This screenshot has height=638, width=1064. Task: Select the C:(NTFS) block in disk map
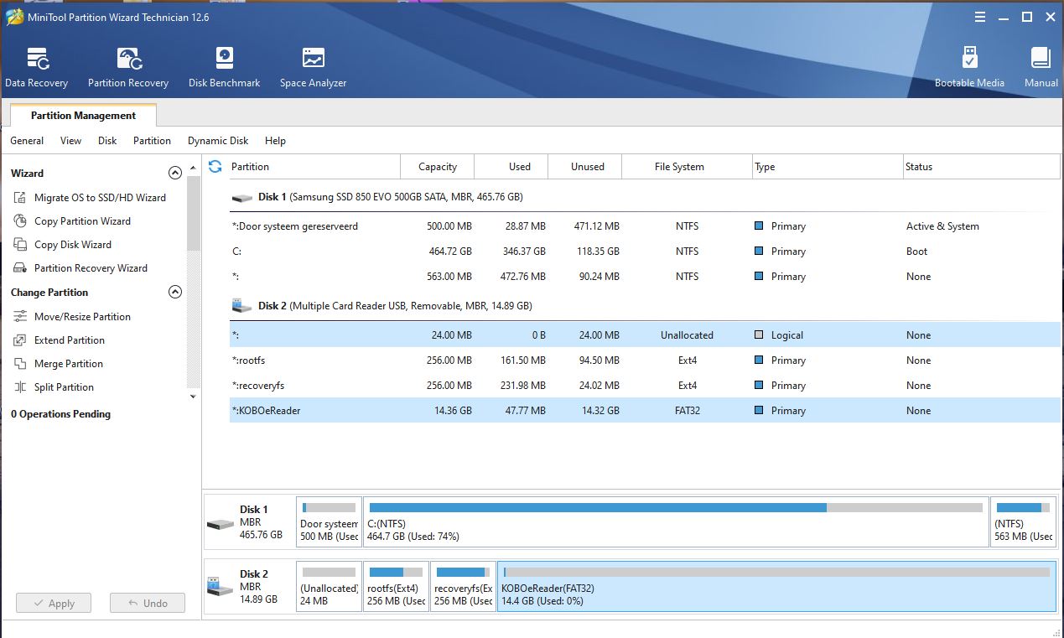click(675, 521)
